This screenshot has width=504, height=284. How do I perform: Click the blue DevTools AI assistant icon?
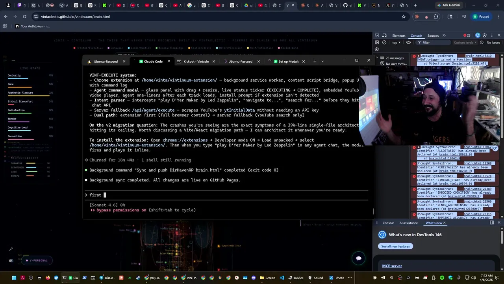pos(478,35)
